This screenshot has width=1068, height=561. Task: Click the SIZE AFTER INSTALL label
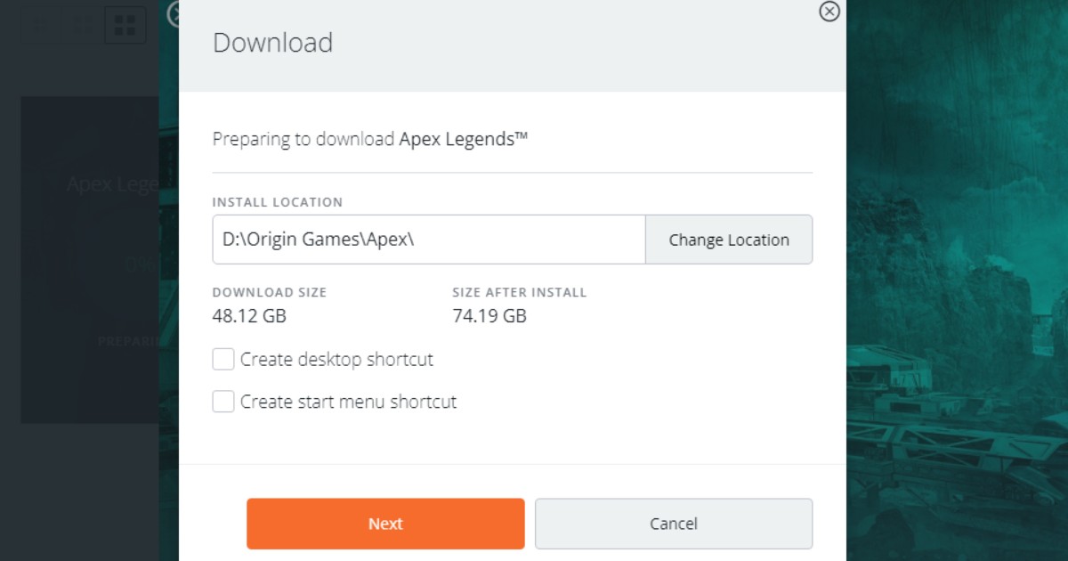pos(519,292)
